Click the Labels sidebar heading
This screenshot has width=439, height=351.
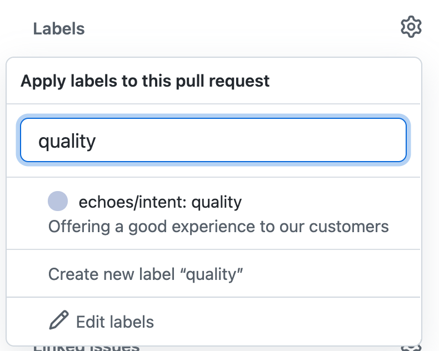[x=59, y=29]
